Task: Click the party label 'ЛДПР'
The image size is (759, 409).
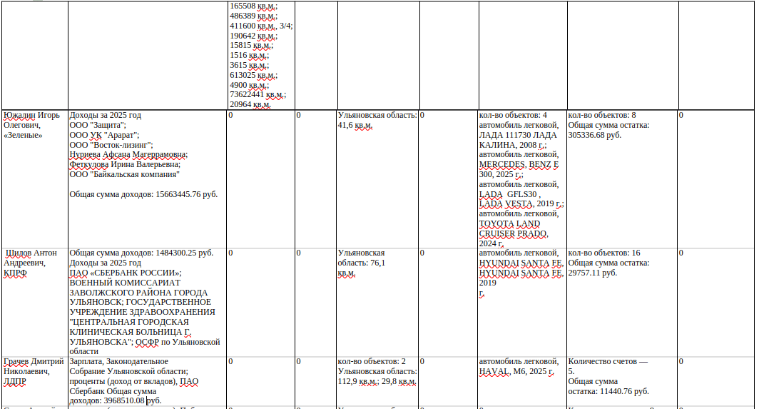Action: 15,381
